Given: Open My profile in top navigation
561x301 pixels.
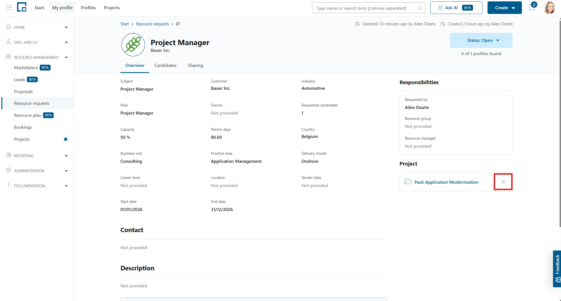Looking at the screenshot, I should [62, 8].
